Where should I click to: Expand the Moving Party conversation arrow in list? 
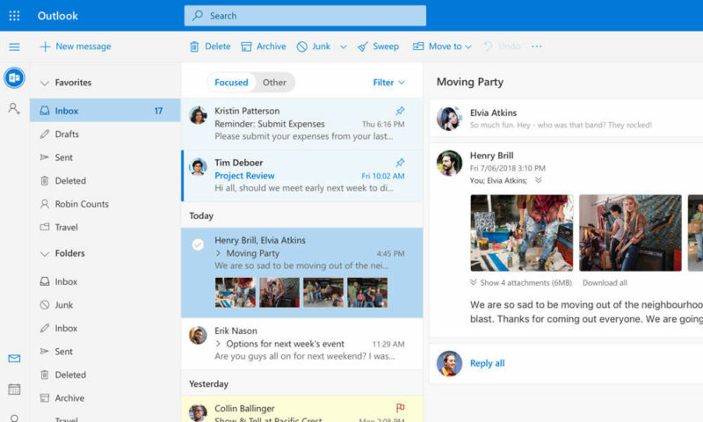point(218,253)
